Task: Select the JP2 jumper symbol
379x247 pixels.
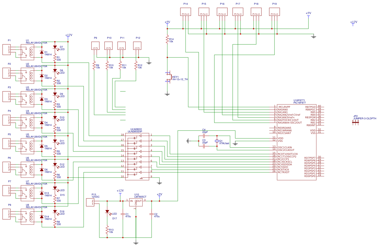Action: pos(355,123)
